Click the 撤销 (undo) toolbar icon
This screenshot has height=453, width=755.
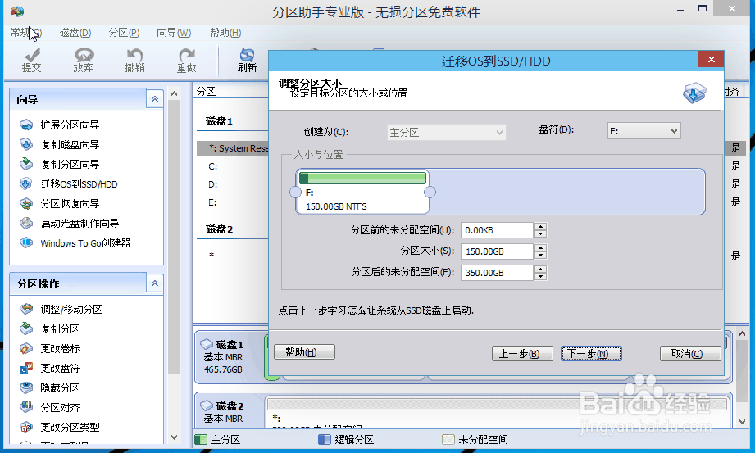coord(134,60)
